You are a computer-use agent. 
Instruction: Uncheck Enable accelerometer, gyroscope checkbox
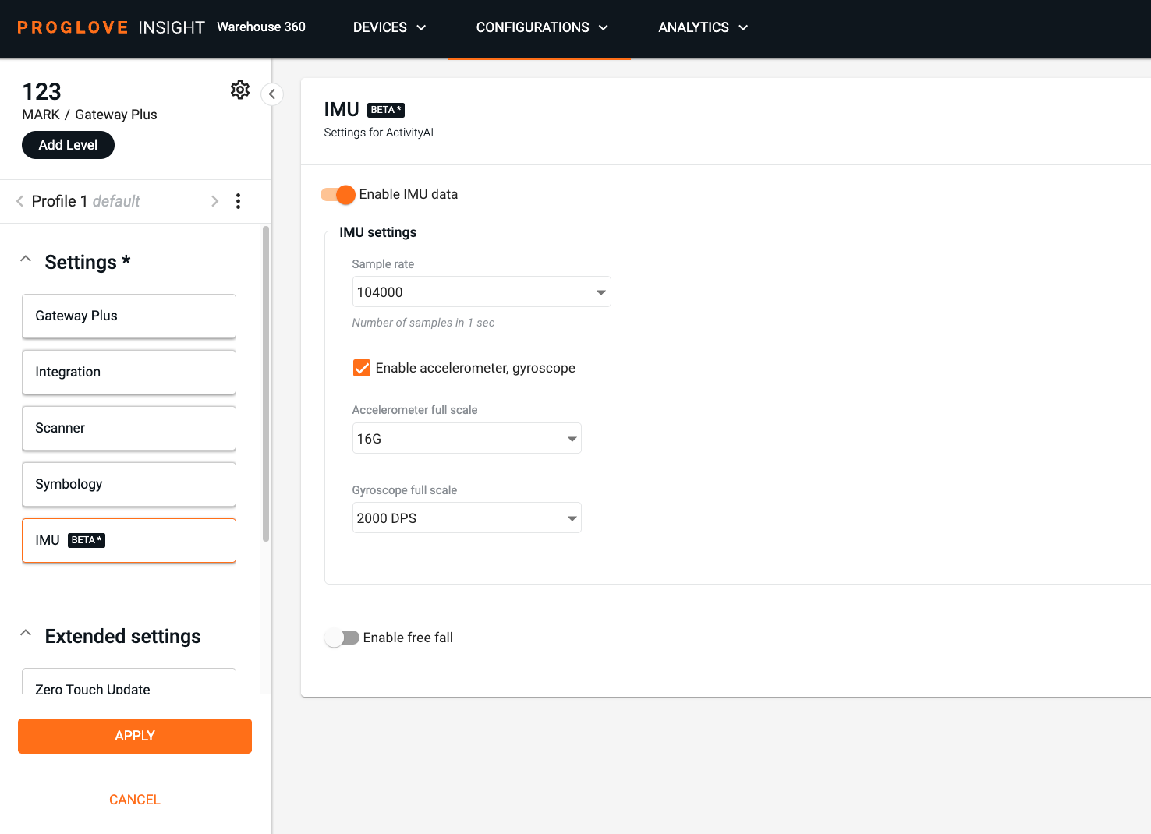coord(362,368)
